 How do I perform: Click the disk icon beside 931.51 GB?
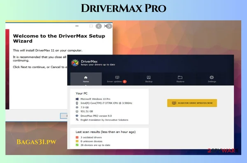(77, 111)
